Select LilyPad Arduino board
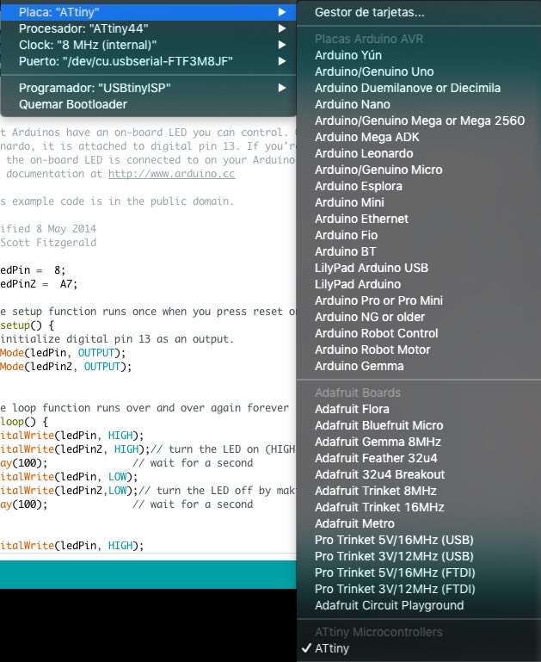 tap(358, 284)
